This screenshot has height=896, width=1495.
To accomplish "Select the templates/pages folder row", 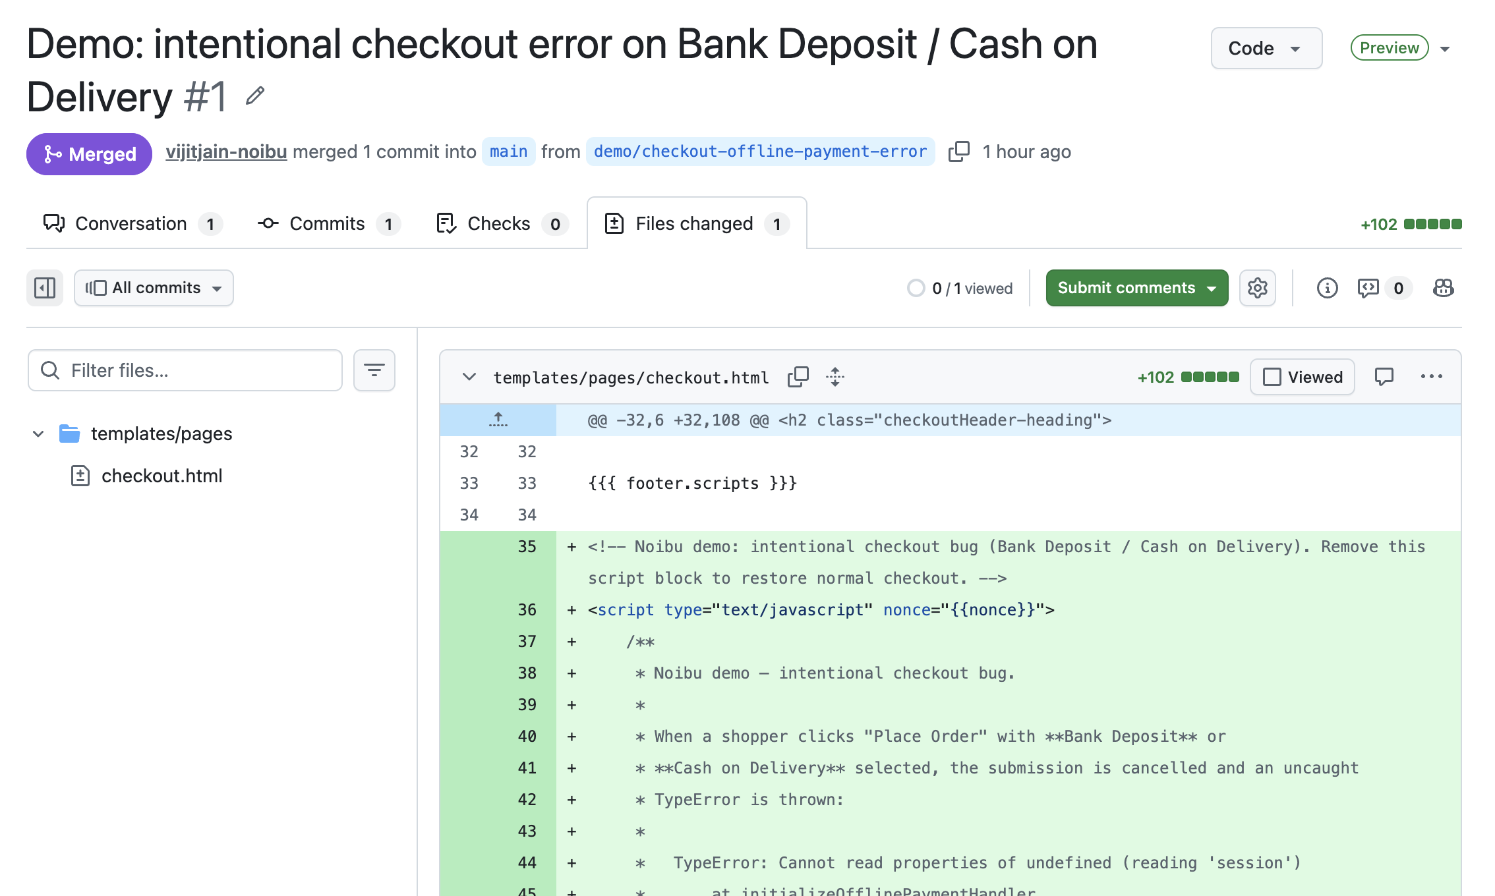I will click(x=211, y=434).
